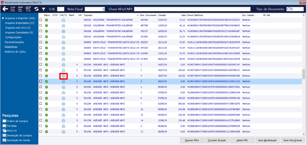Tick checkbox for document 13 dated 09/08/19
Image resolution: width=307 pixels, height=145 pixels.
pos(41,115)
